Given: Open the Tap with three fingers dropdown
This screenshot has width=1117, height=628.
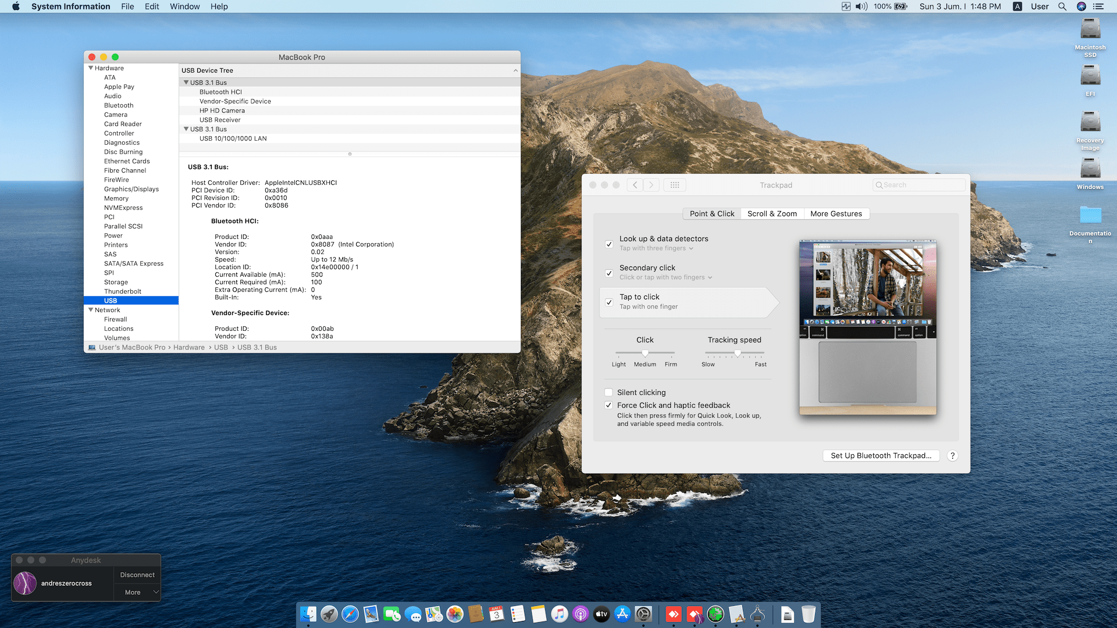Looking at the screenshot, I should (x=656, y=248).
